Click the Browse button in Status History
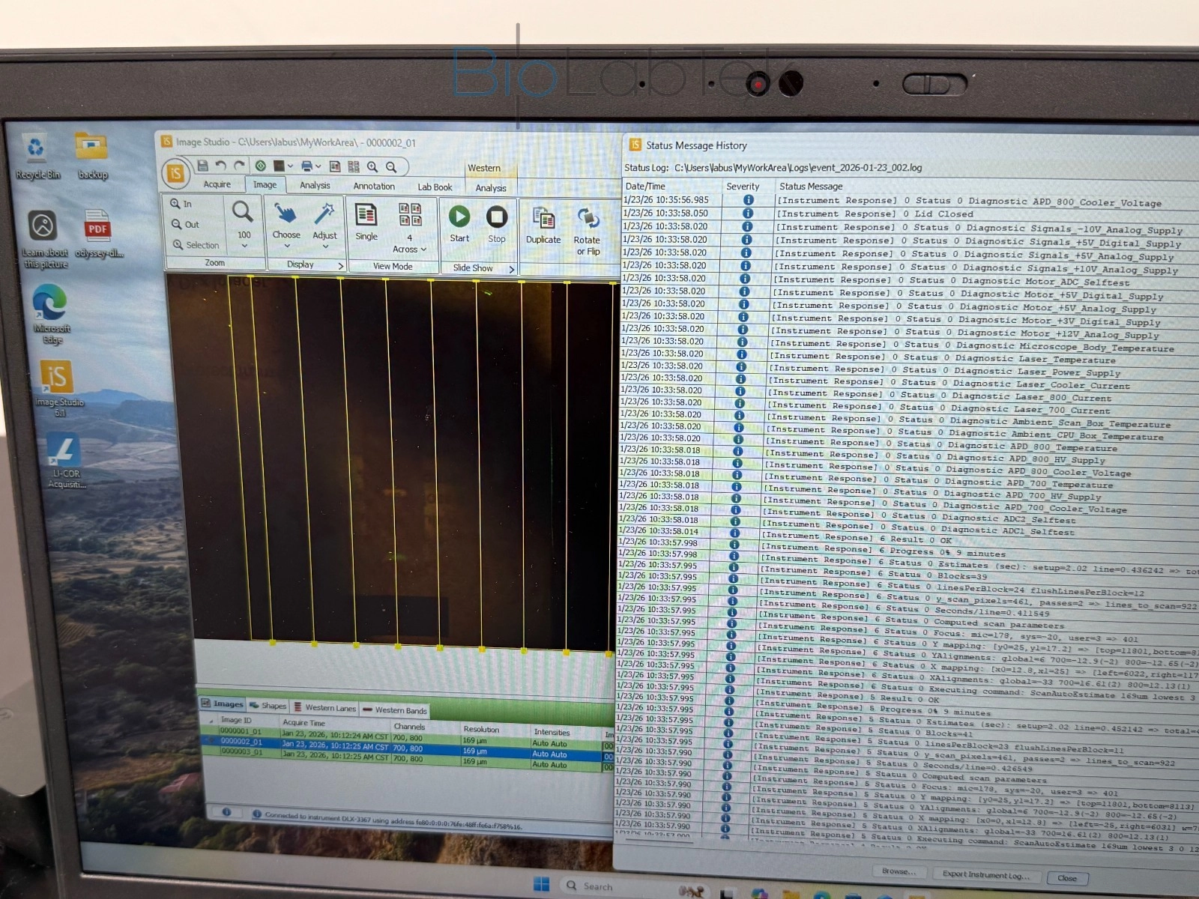The width and height of the screenshot is (1199, 899). pos(898,871)
